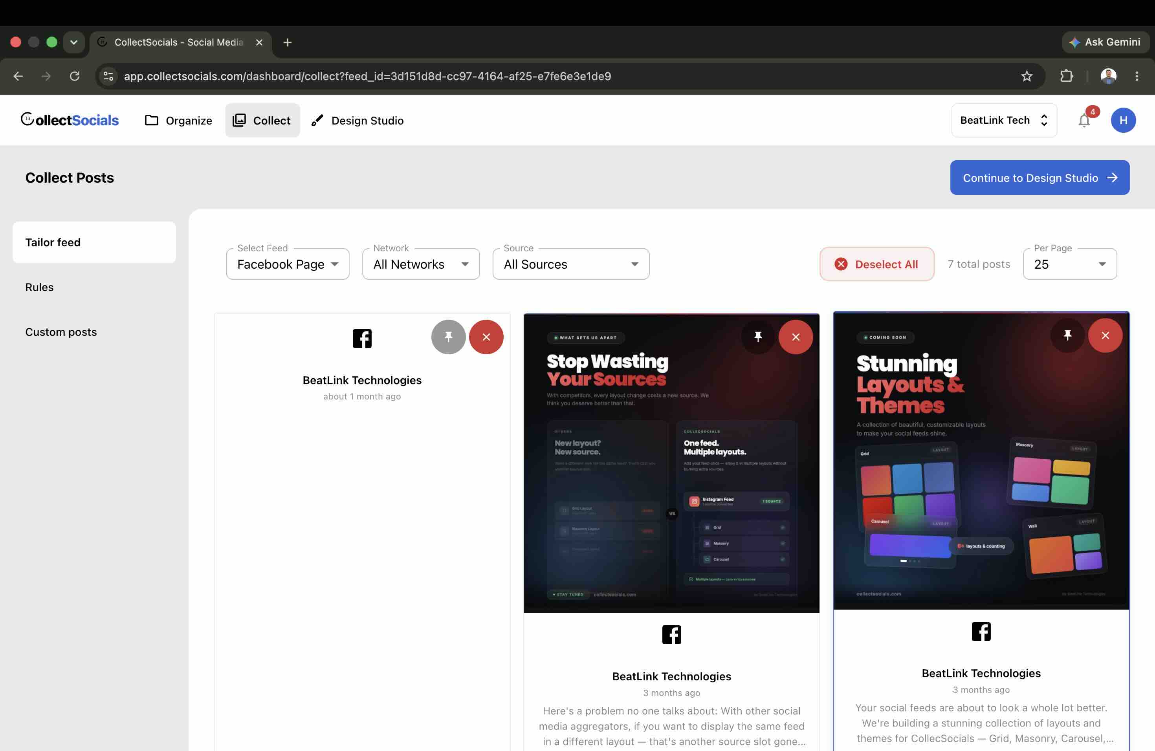The height and width of the screenshot is (751, 1155).
Task: Open the notifications bell
Action: coord(1084,120)
